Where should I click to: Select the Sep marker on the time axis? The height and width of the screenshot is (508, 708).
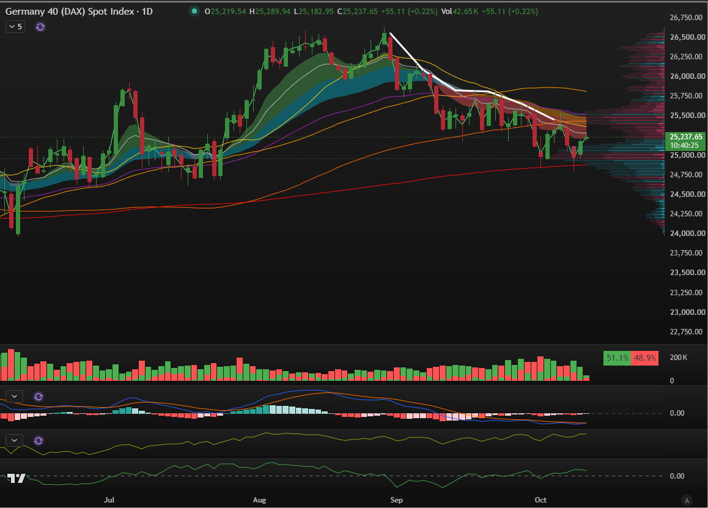click(396, 500)
